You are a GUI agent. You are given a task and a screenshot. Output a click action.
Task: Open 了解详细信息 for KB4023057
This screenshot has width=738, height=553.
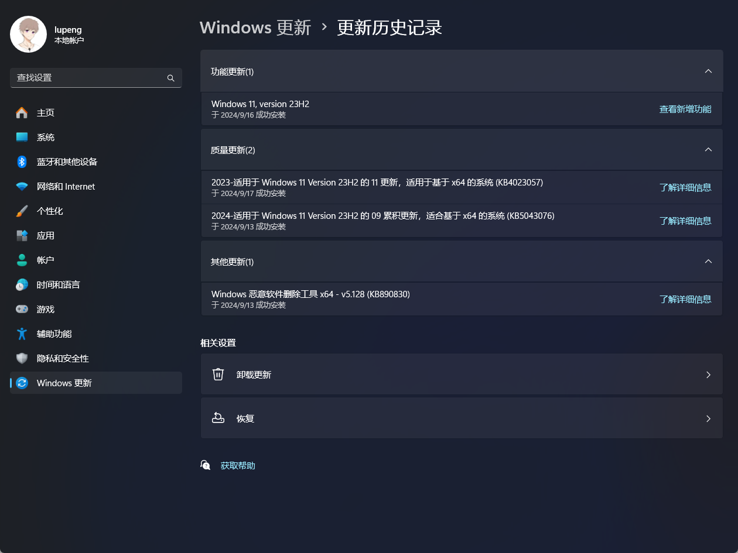pos(685,187)
